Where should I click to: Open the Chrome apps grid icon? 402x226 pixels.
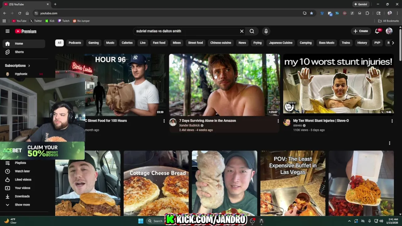tap(4, 21)
